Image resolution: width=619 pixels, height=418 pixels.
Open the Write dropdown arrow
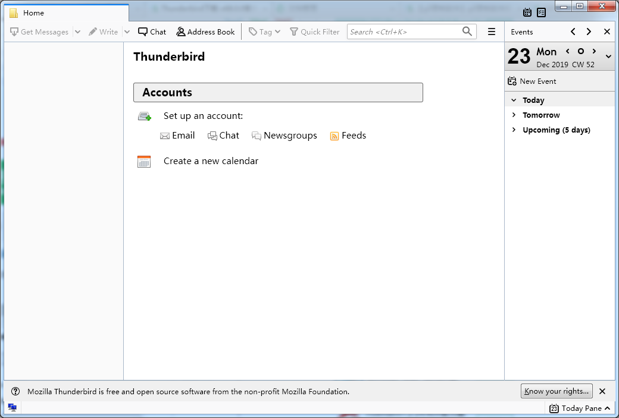pos(127,32)
